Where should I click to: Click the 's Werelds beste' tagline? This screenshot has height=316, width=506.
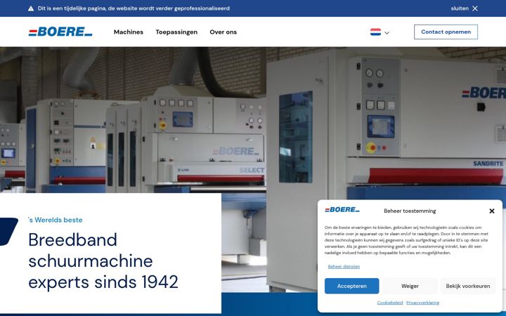(56, 220)
